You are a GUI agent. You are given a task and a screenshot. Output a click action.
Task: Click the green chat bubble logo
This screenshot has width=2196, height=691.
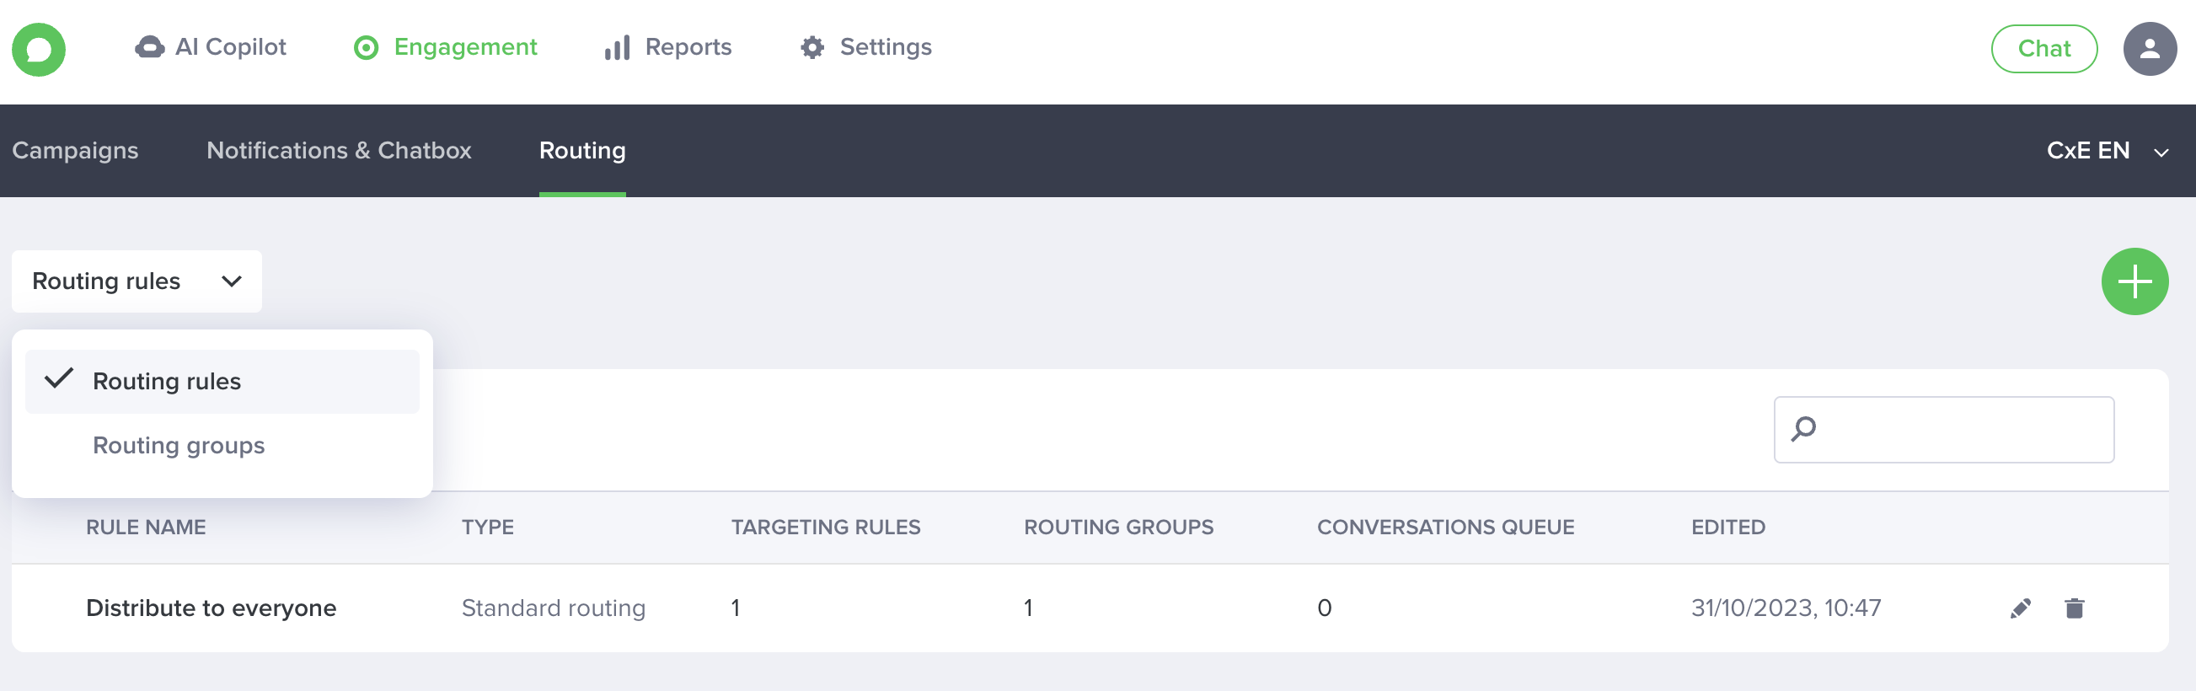tap(39, 50)
